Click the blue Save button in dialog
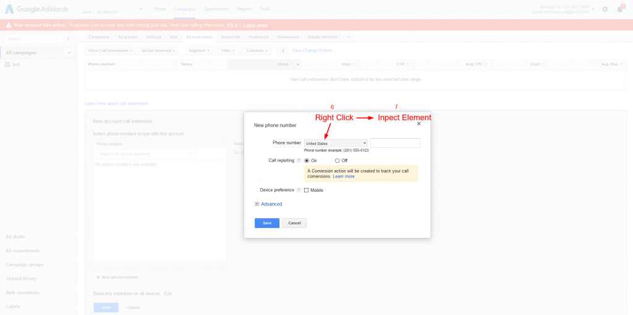The width and height of the screenshot is (633, 315). 266,223
